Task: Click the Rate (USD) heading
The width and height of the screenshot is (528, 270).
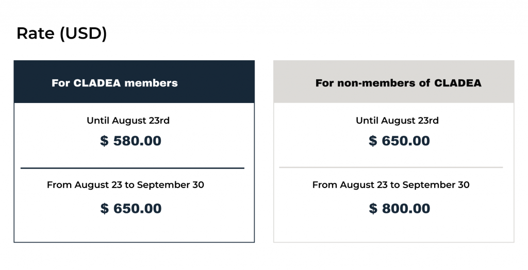Action: (x=62, y=33)
